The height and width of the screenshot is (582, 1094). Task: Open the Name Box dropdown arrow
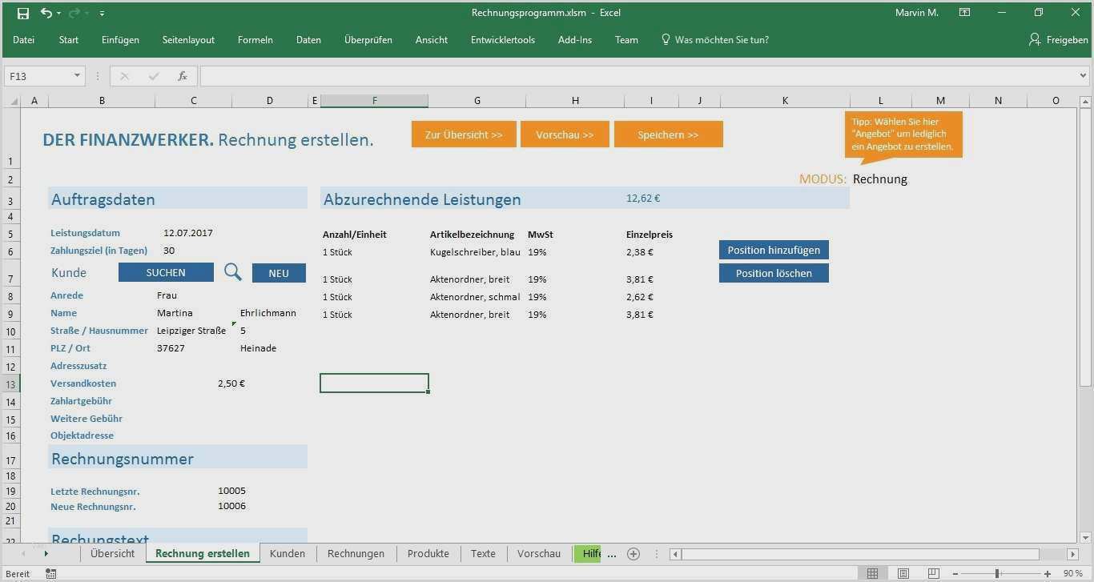point(75,76)
